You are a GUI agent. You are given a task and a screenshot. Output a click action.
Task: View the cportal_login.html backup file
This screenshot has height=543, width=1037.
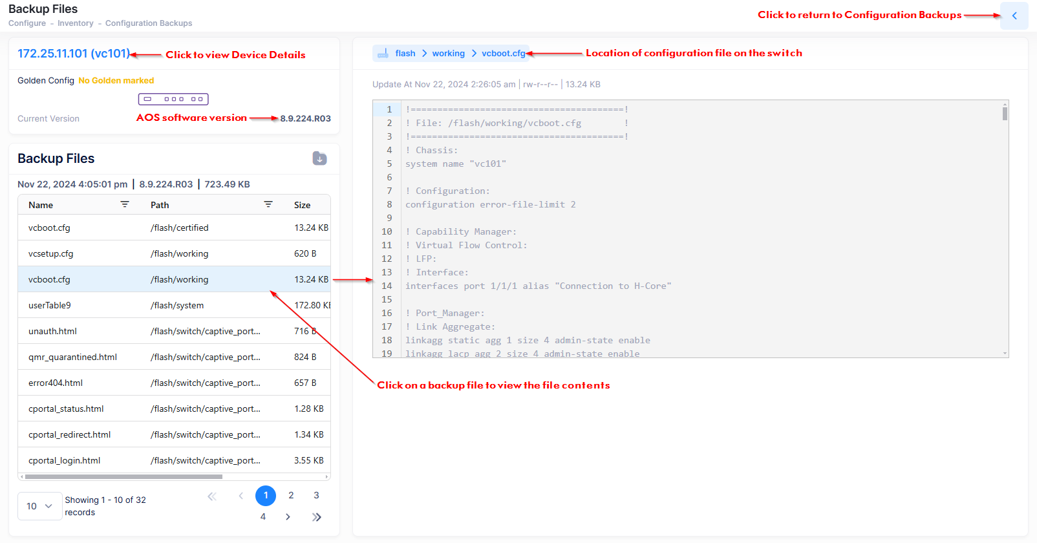(65, 460)
